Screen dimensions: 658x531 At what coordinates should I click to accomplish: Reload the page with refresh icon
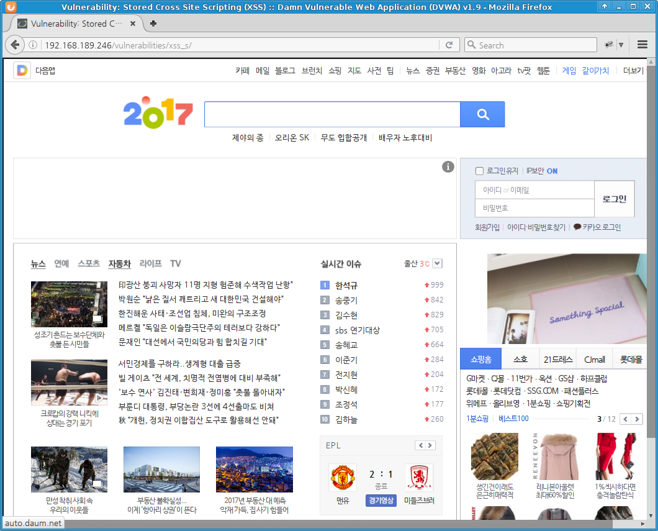click(x=449, y=45)
